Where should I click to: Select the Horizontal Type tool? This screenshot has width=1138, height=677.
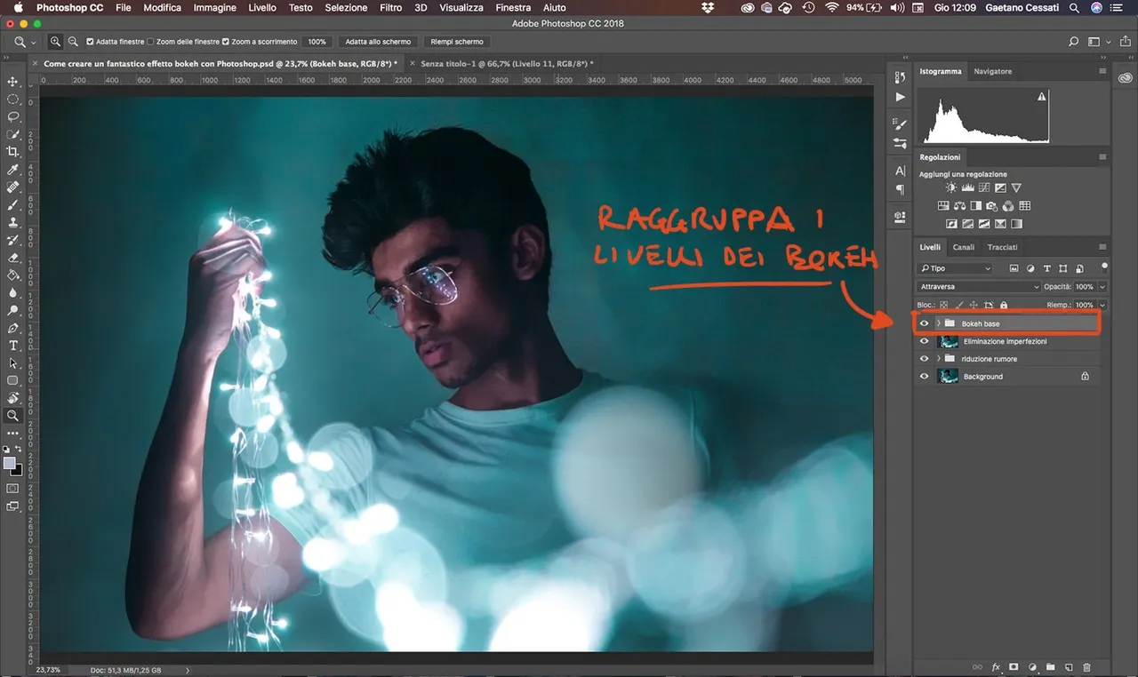[13, 345]
